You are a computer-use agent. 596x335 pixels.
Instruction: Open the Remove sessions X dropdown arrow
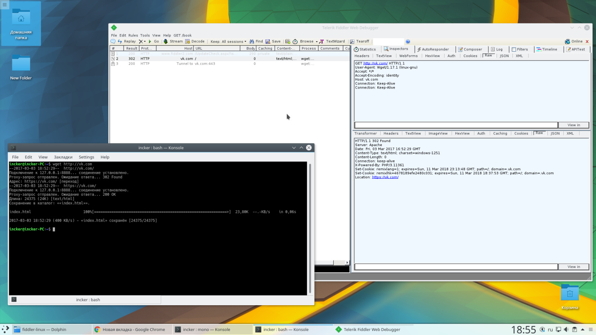pyautogui.click(x=145, y=41)
